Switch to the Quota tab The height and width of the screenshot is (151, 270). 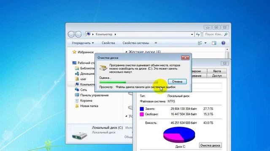(x=217, y=71)
